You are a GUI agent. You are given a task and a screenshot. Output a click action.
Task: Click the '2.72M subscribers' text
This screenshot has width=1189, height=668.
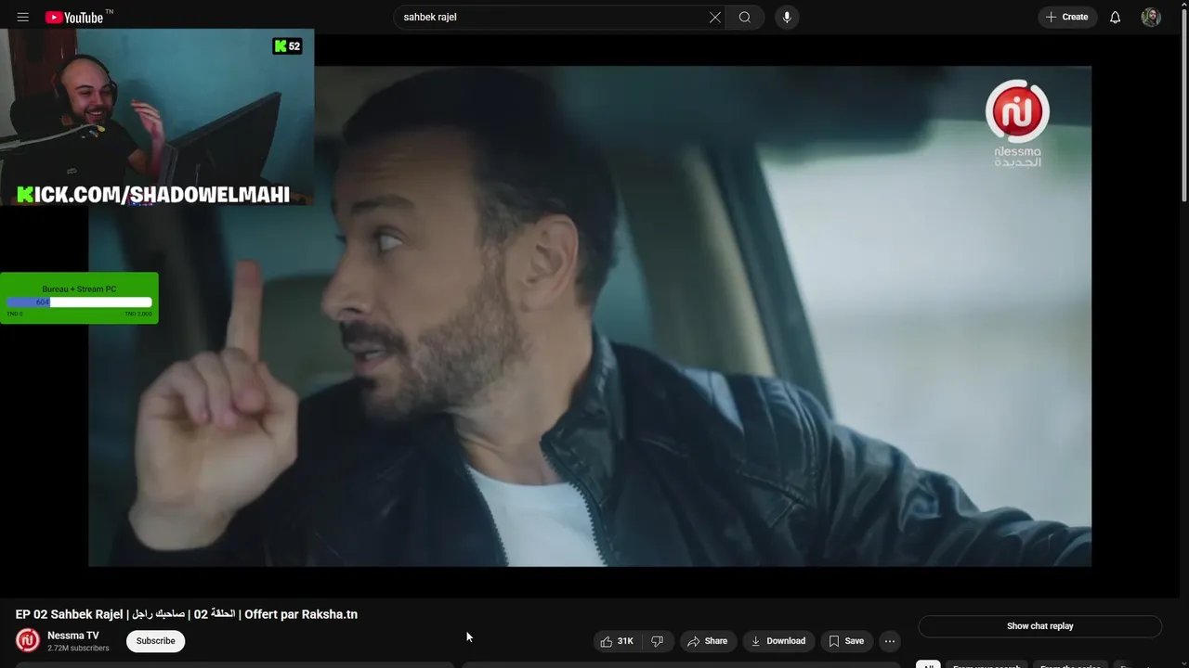coord(78,648)
